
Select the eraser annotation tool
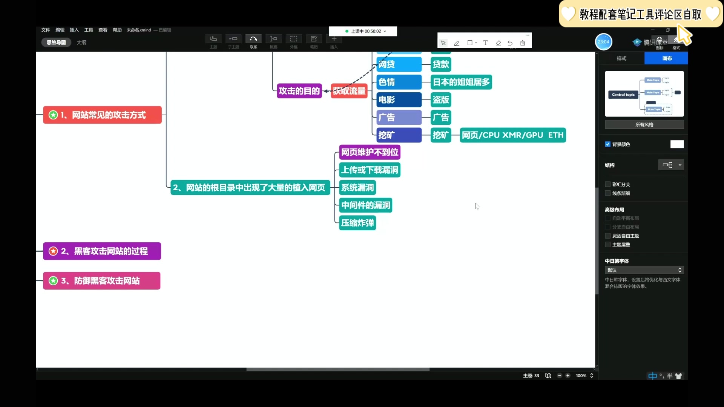point(499,43)
